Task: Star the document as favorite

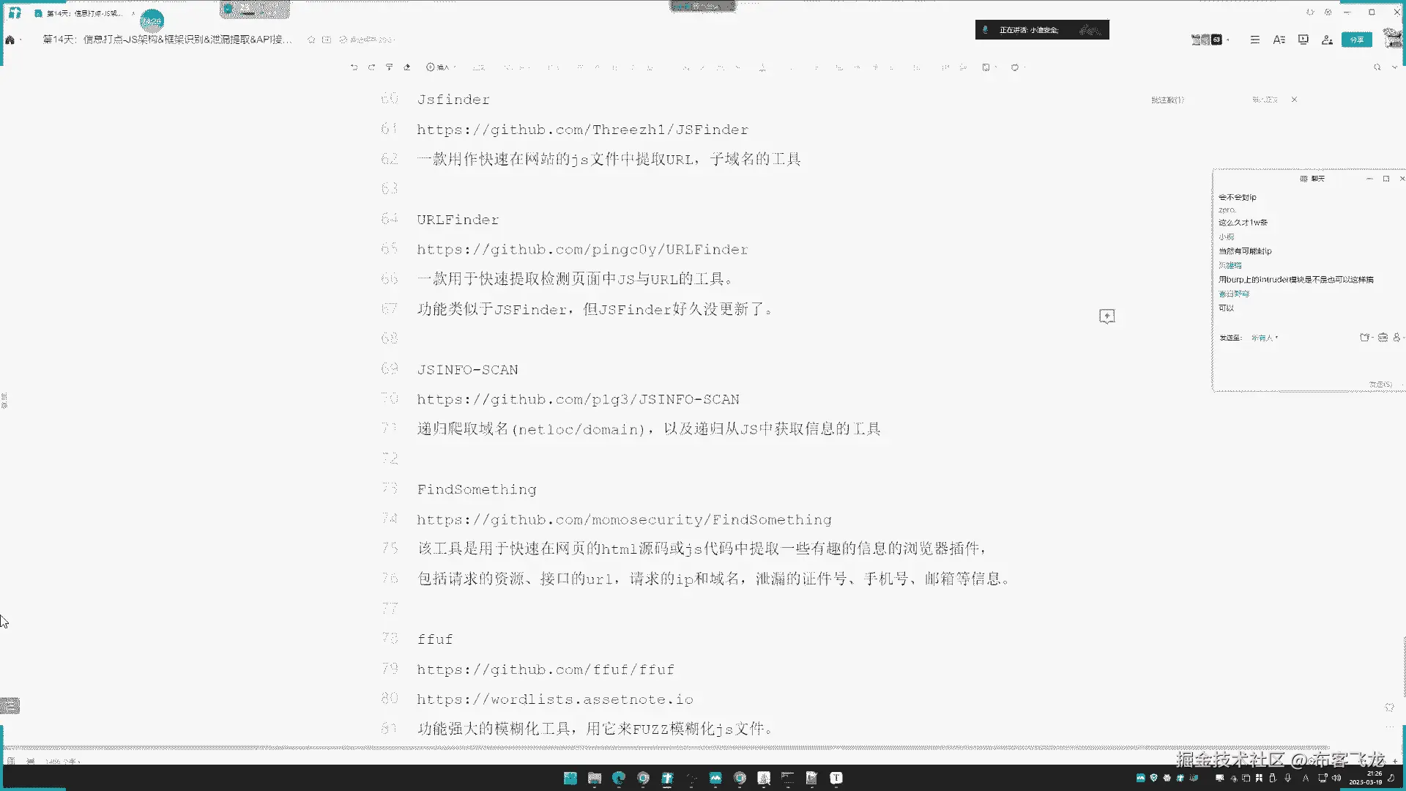Action: [x=311, y=40]
